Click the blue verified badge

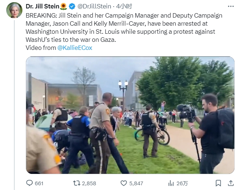(x=72, y=6)
